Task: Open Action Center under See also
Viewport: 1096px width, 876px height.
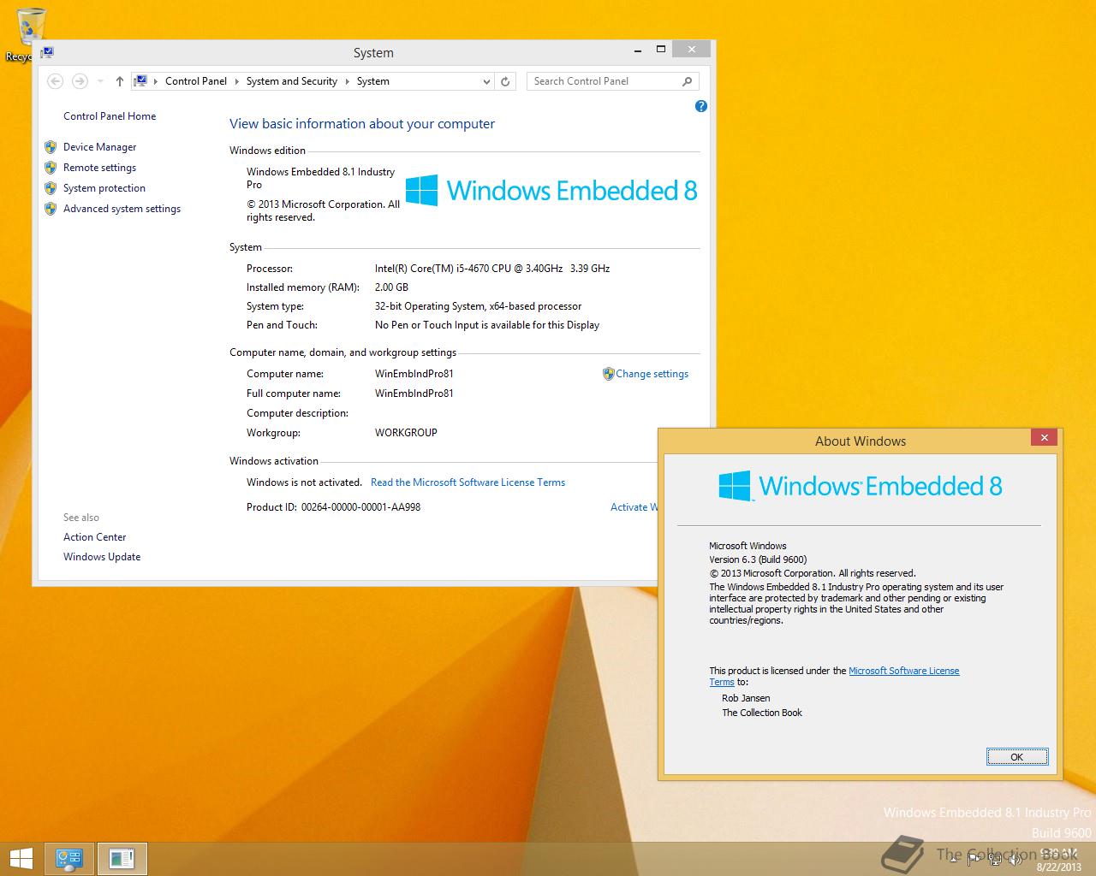Action: [94, 537]
